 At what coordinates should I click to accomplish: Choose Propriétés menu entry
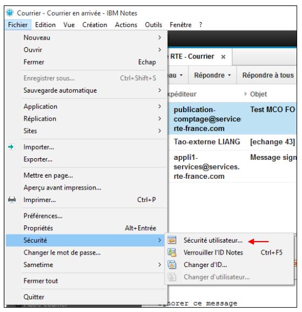click(86, 228)
